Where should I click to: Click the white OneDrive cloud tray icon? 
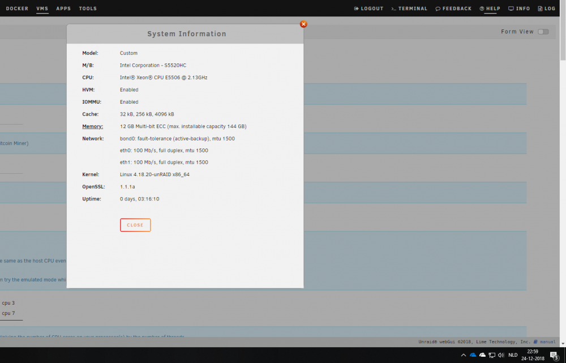pyautogui.click(x=482, y=355)
